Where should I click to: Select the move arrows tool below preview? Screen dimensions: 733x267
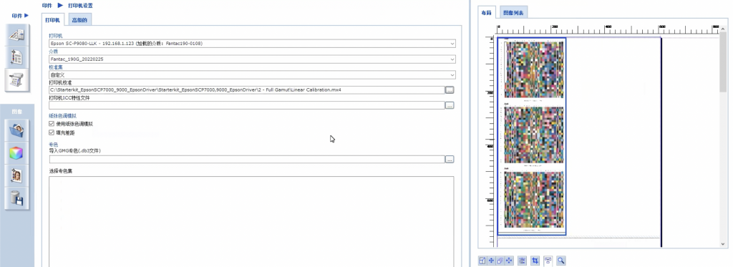[491, 261]
